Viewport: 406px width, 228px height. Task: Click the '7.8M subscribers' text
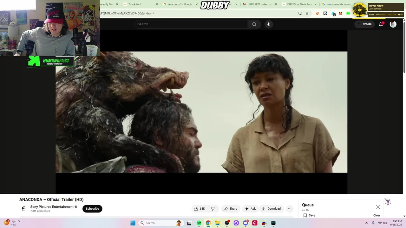point(40,211)
